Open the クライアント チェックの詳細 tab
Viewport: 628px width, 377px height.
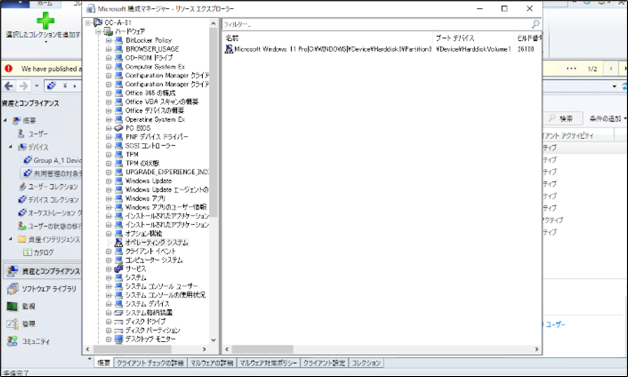[150, 363]
